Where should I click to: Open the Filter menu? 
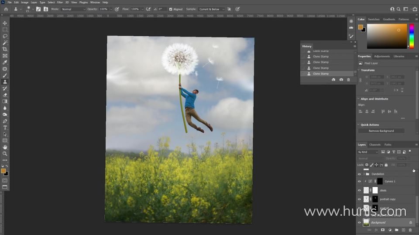(60, 2)
